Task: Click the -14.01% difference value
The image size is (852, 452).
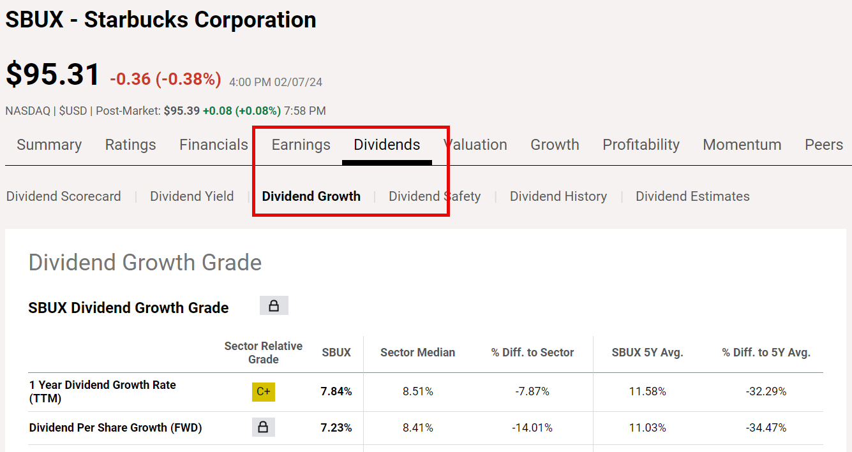Action: 532,428
